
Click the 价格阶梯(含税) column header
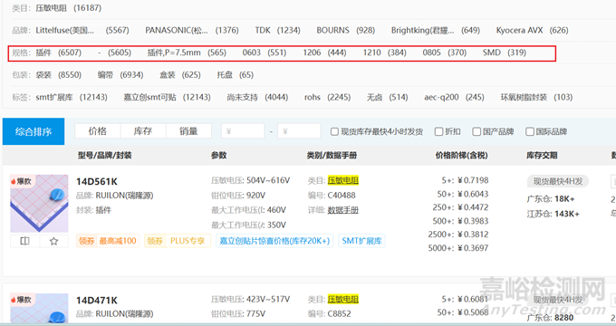coord(462,156)
